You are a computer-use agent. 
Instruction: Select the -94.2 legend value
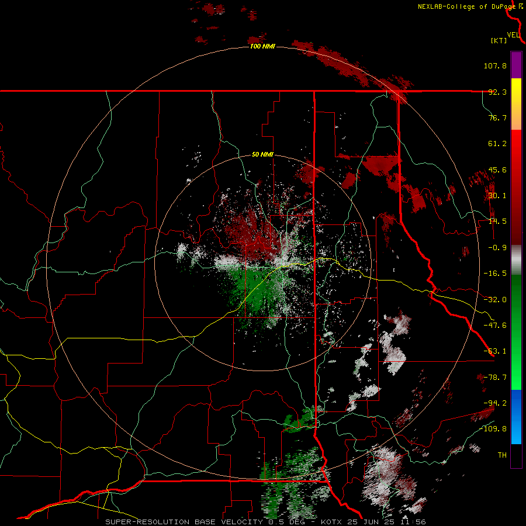[495, 403]
